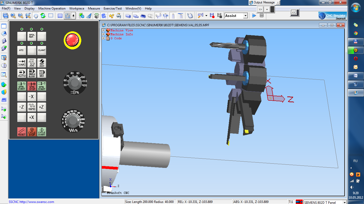Click the YZ plane view icon
364x204 pixels.
tap(68, 16)
